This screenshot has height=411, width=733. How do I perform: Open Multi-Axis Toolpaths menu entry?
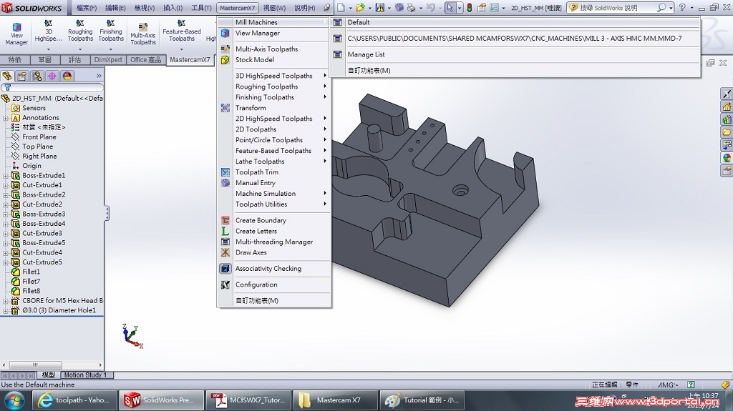coord(275,49)
